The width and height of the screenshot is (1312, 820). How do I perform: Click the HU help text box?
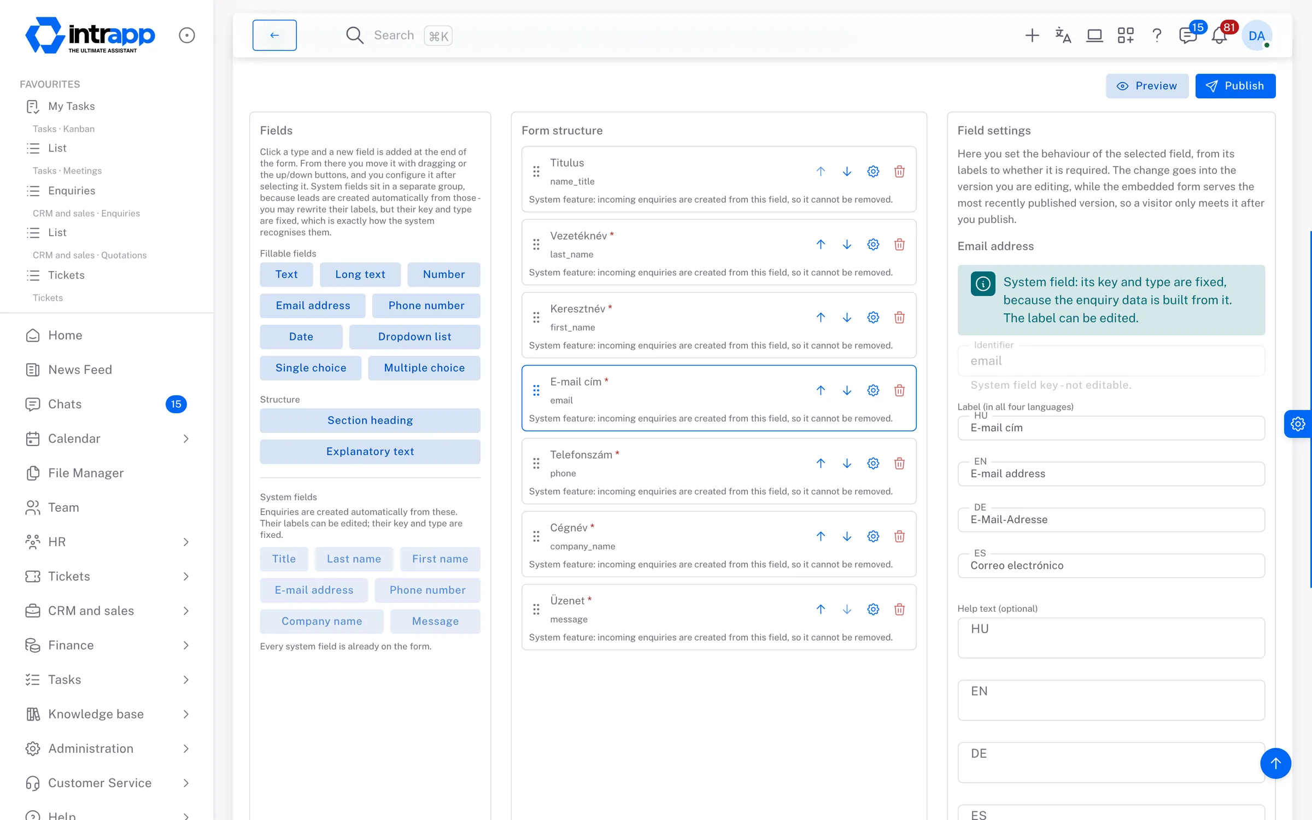(1111, 637)
